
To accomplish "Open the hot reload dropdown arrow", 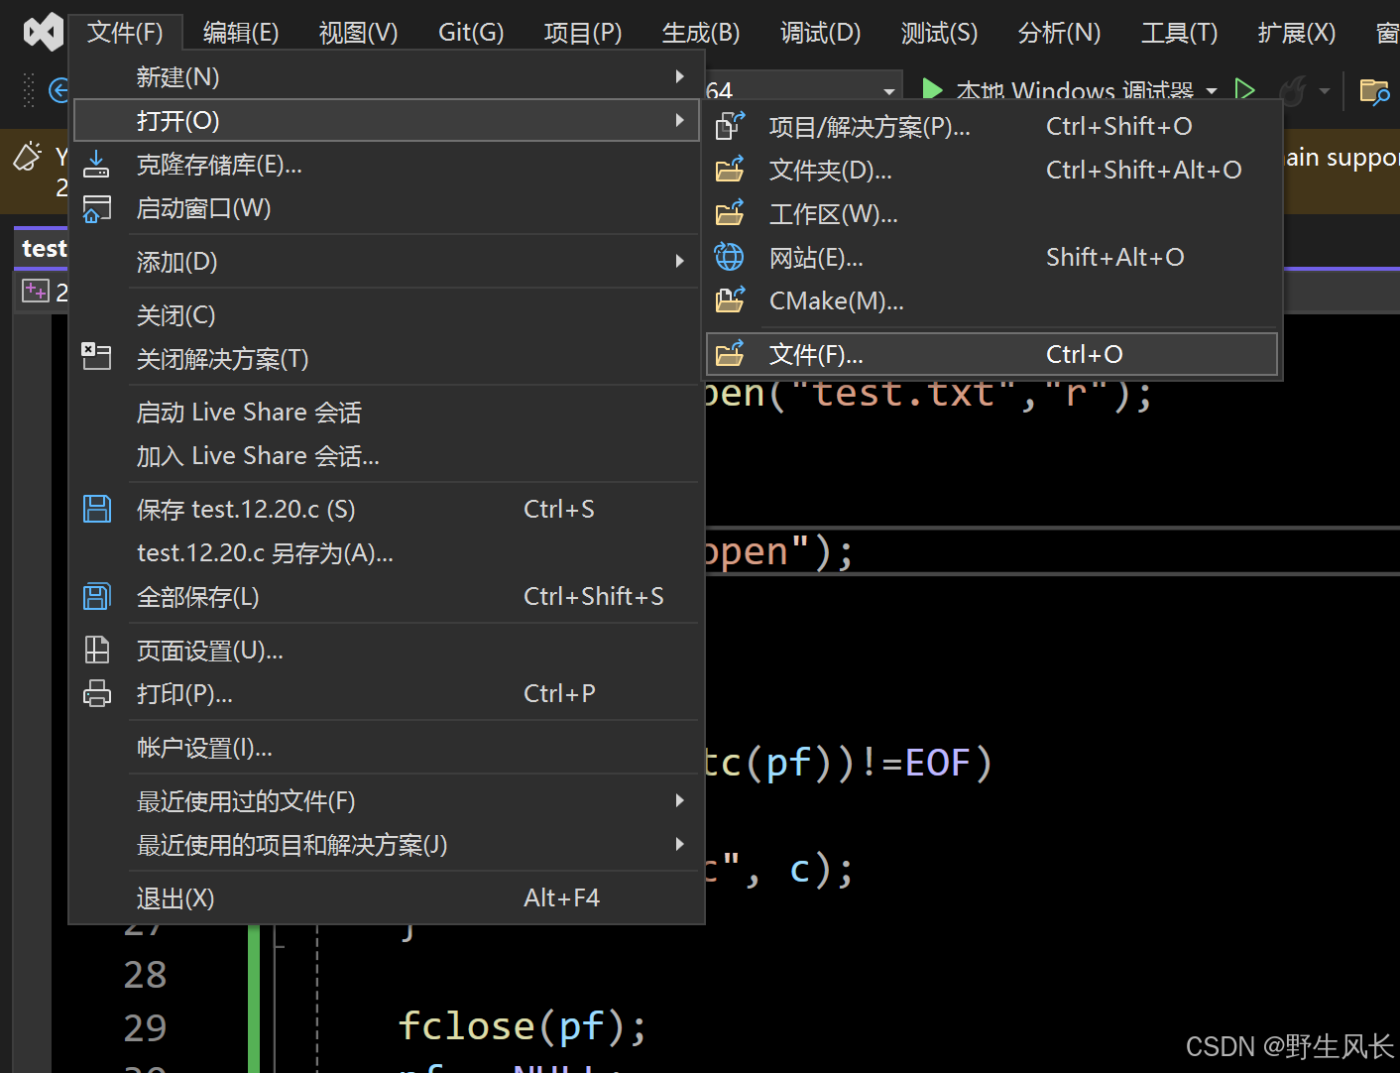I will (x=1325, y=91).
